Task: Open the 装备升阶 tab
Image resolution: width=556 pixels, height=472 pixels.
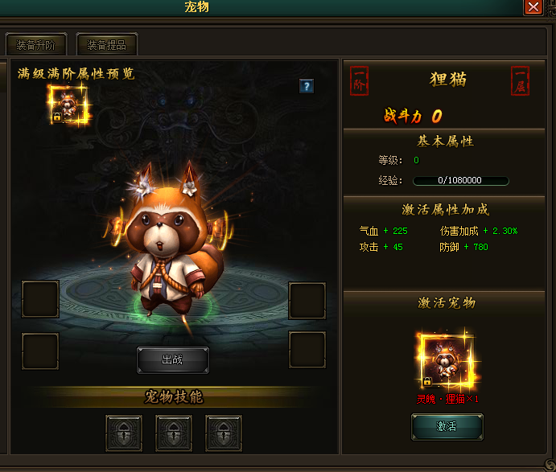Action: [x=36, y=45]
